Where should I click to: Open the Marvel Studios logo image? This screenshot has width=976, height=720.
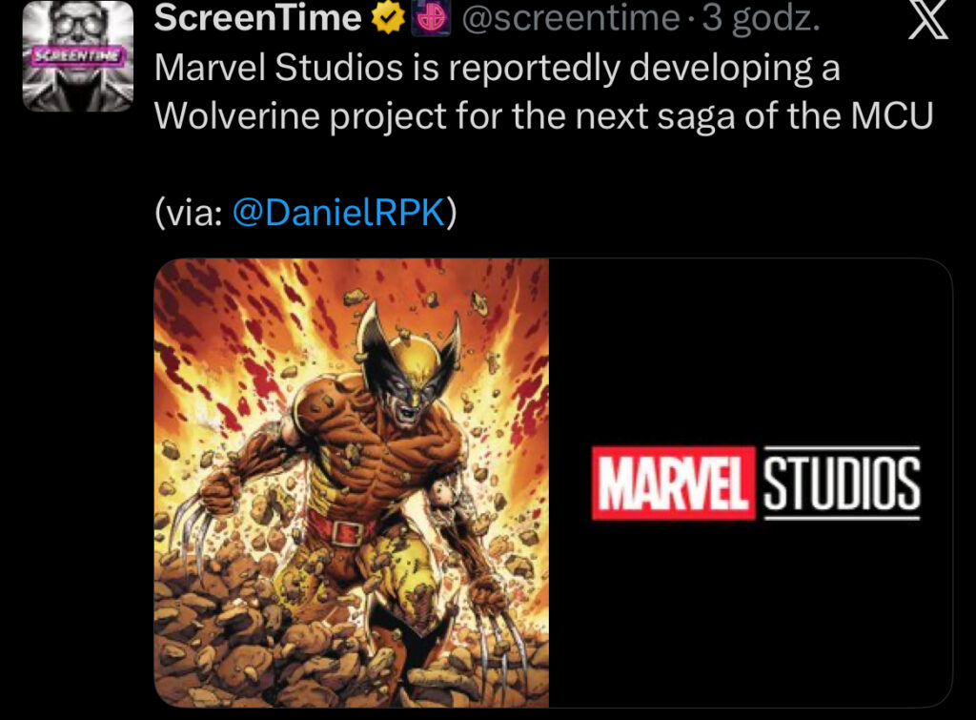pyautogui.click(x=751, y=483)
